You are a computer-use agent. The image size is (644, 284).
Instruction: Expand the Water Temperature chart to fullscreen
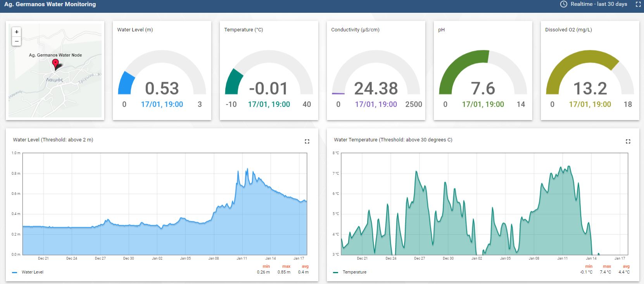coord(628,141)
